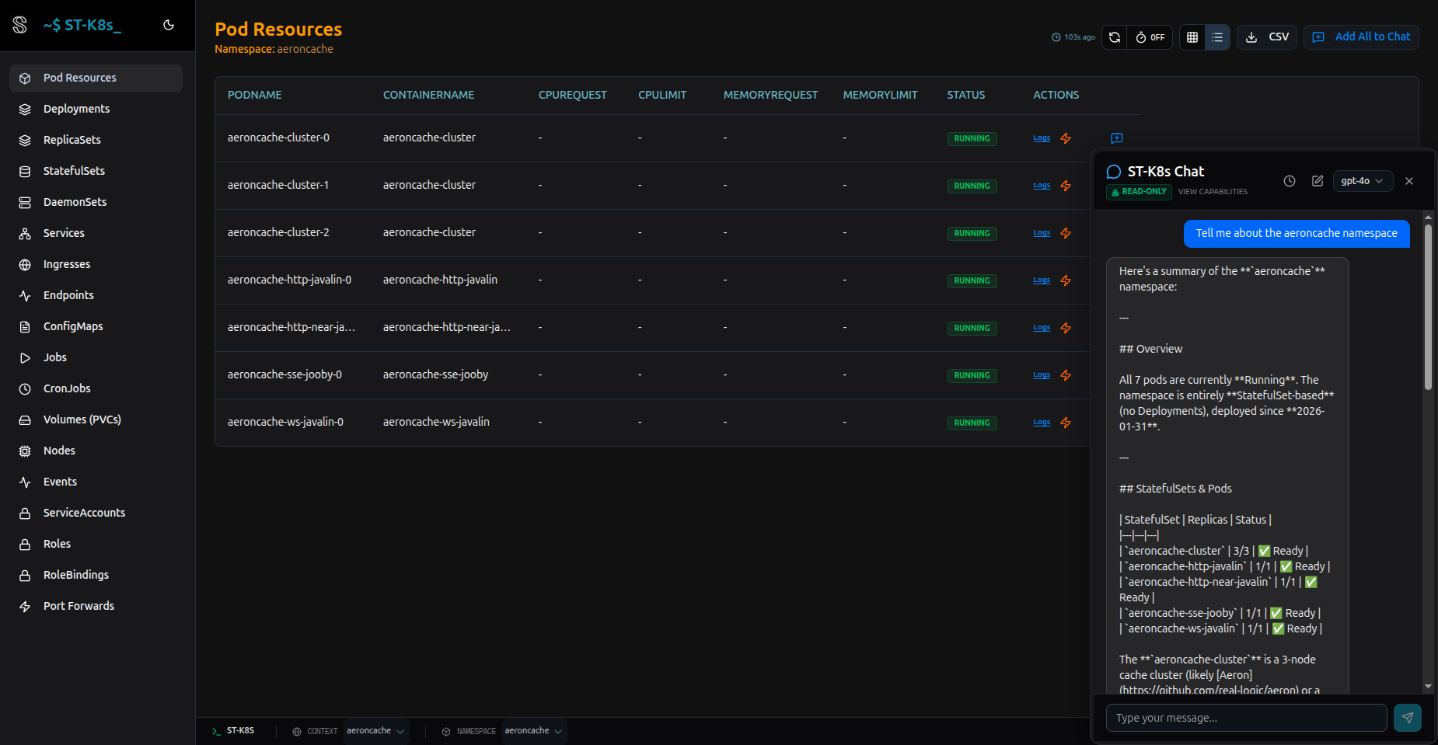The width and height of the screenshot is (1438, 745).
Task: Toggle auto-refresh OFF switch
Action: click(x=1150, y=37)
